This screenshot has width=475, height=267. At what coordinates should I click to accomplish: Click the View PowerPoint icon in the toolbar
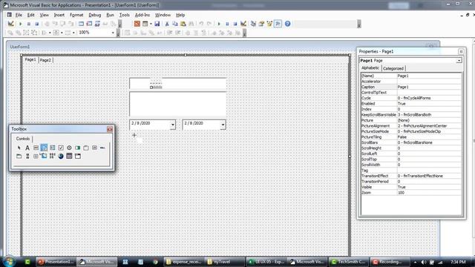pos(137,24)
